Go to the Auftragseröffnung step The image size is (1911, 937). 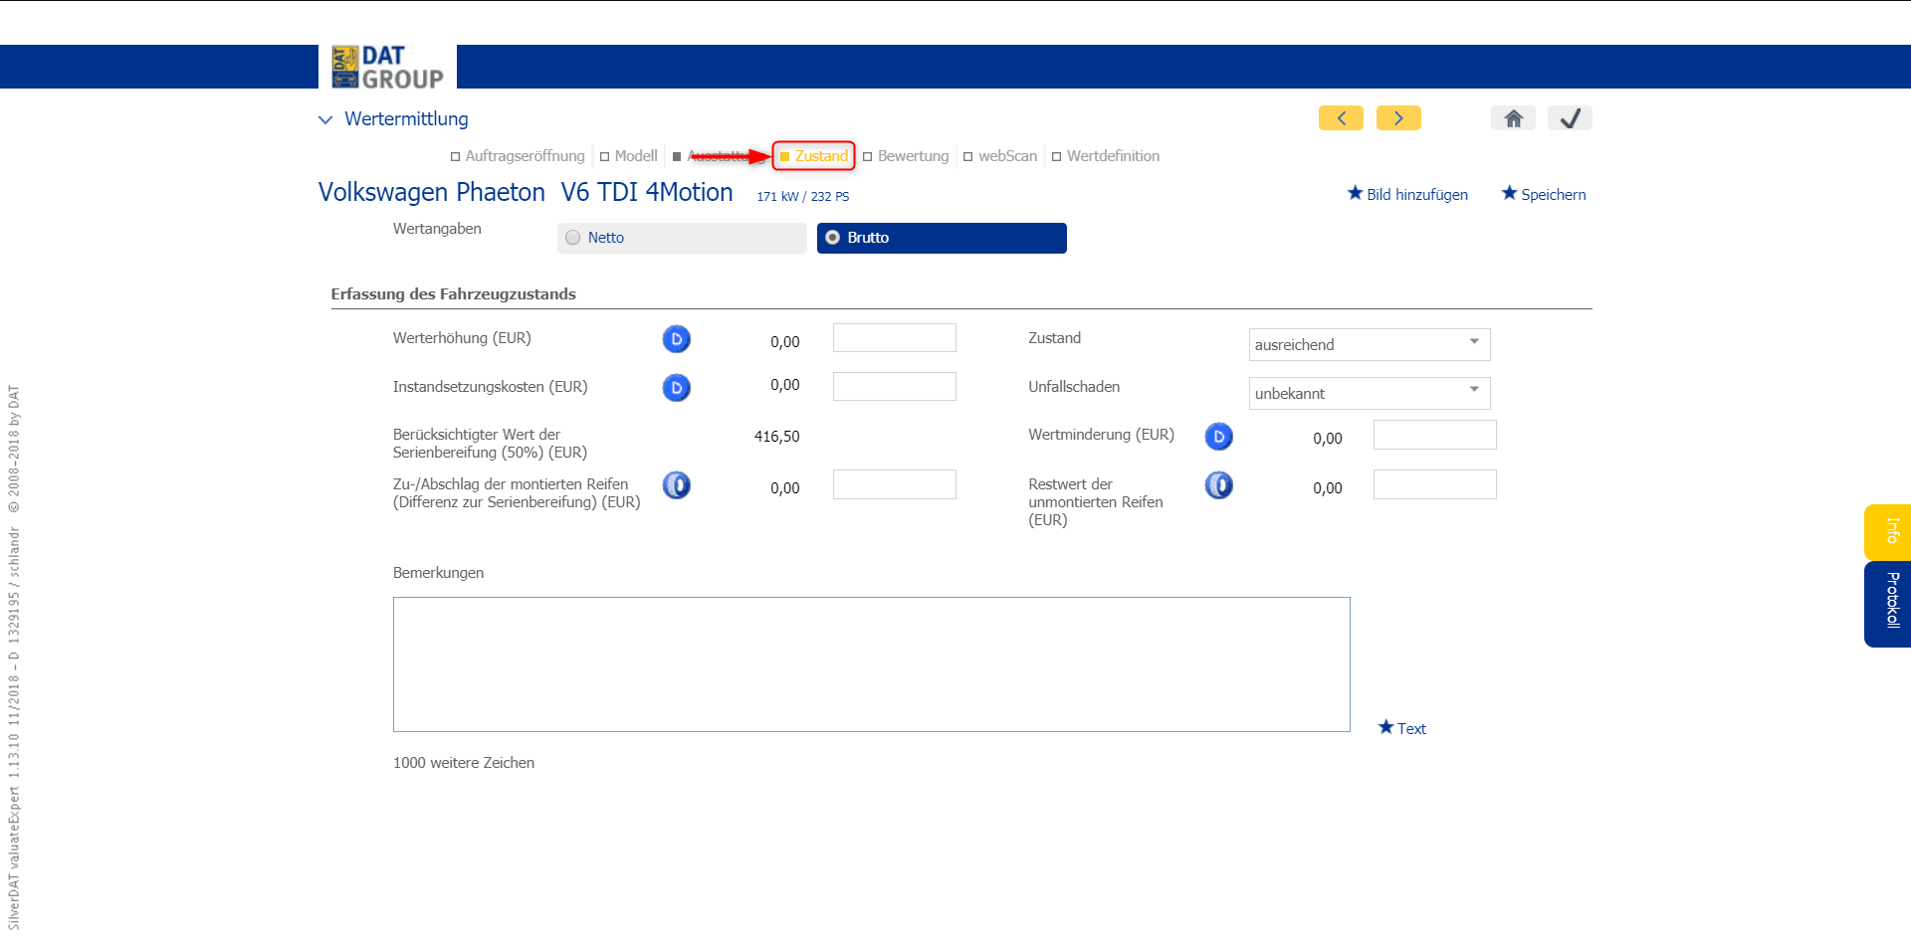518,156
